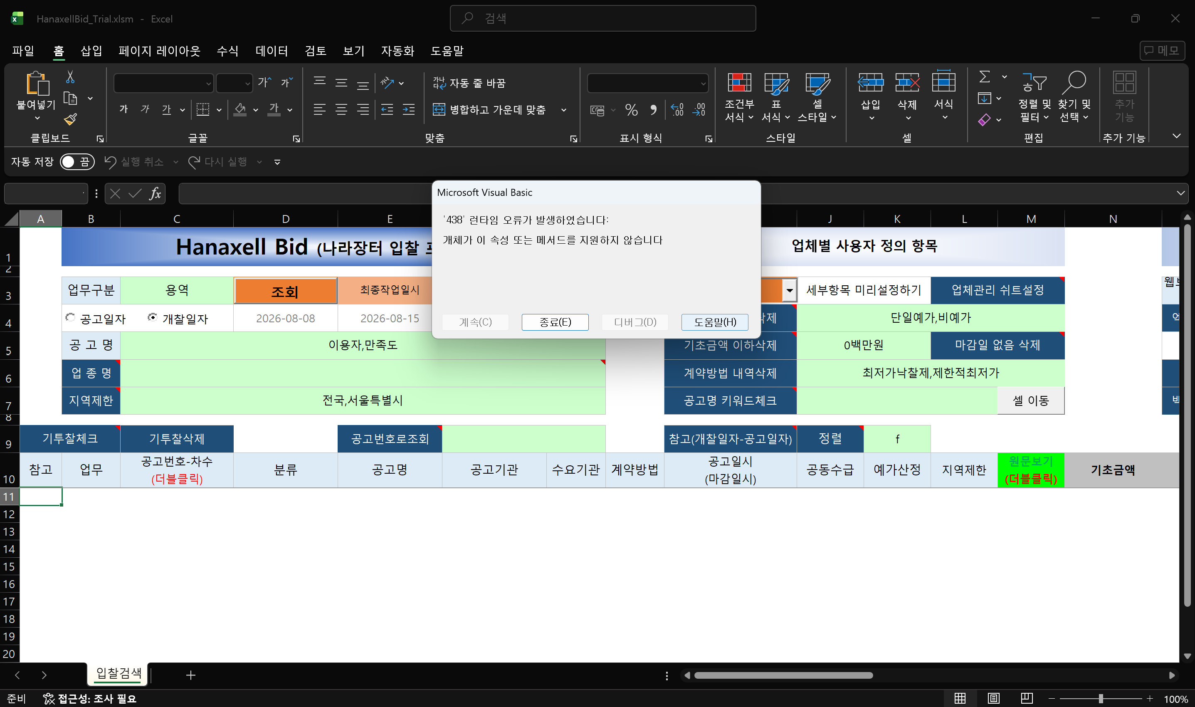Click the Percent Style icon
Screen dimensions: 1195x707
coord(632,110)
